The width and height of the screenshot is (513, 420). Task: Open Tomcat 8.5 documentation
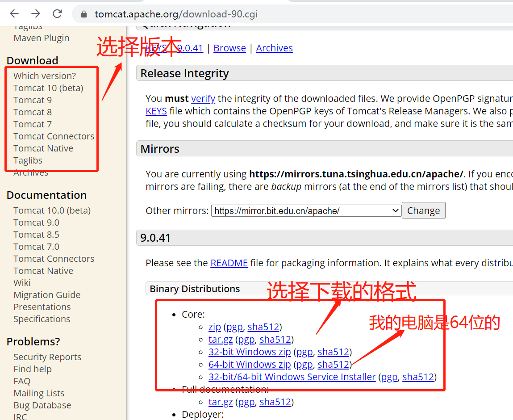(x=36, y=235)
